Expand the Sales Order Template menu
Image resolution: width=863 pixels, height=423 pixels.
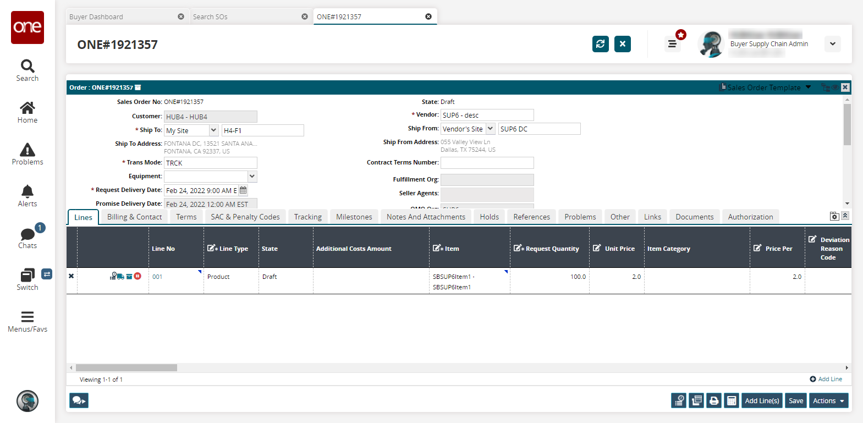click(808, 87)
